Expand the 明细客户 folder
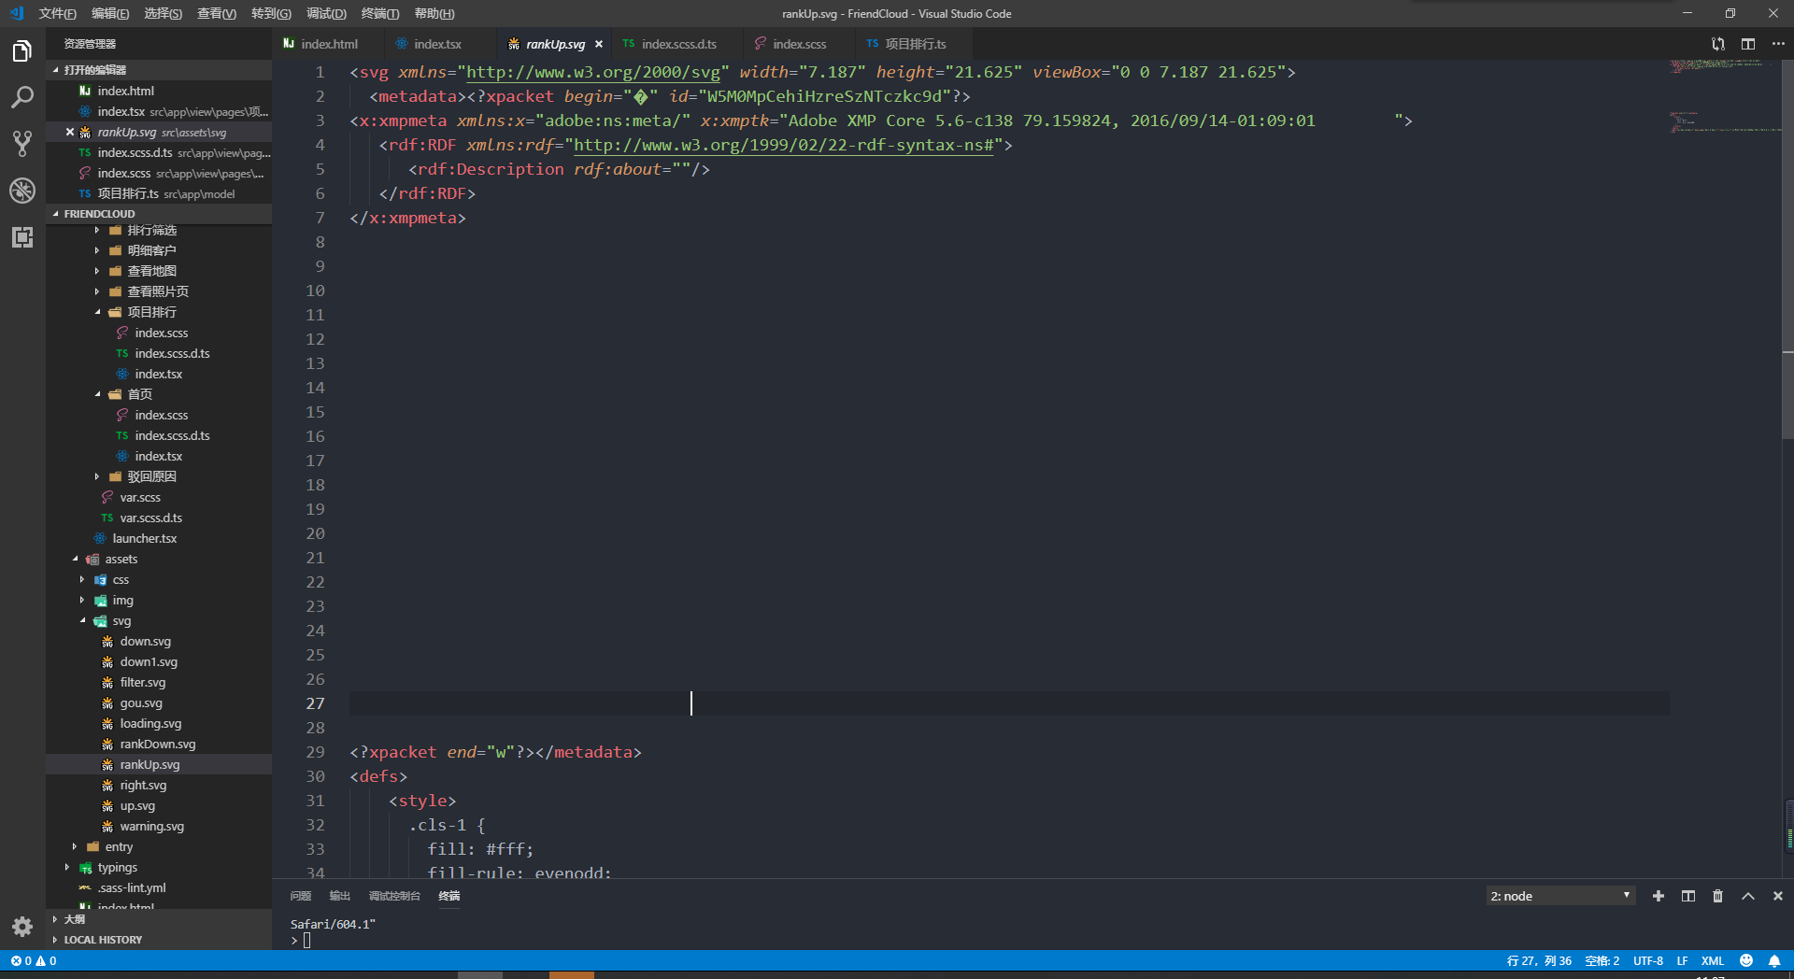Viewport: 1794px width, 979px height. [x=151, y=250]
